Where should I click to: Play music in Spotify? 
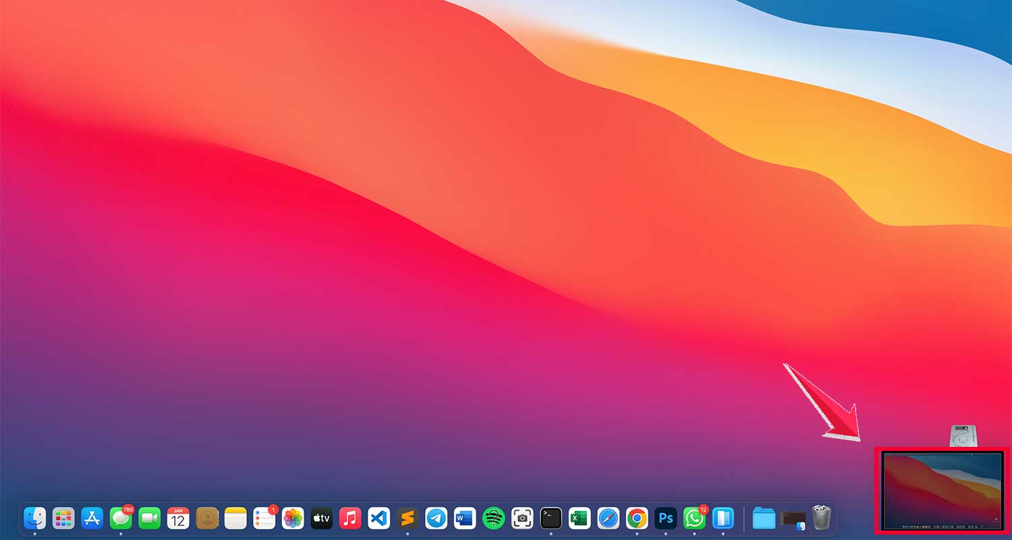493,517
